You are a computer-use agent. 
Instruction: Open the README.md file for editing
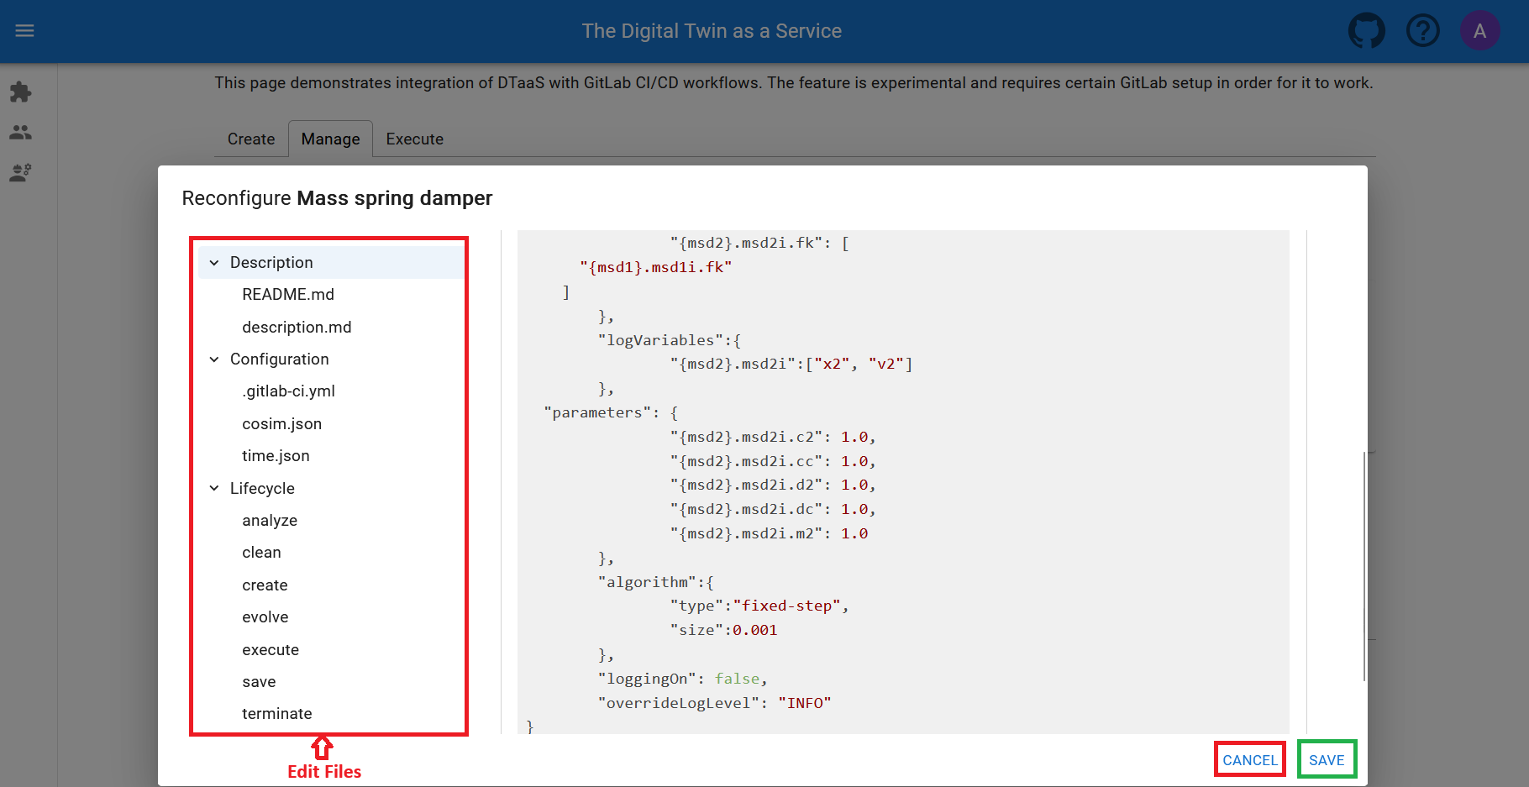pos(288,294)
